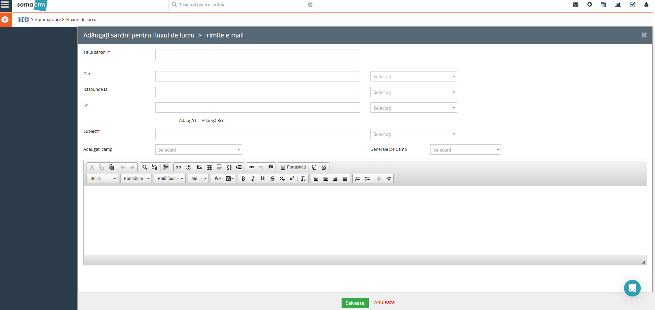Image resolution: width=655 pixels, height=310 pixels.
Task: Insert a bulleted list
Action: (367, 179)
